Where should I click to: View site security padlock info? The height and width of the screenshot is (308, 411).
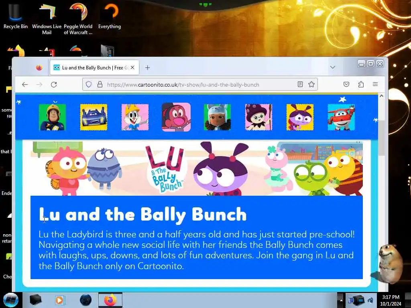pos(100,84)
